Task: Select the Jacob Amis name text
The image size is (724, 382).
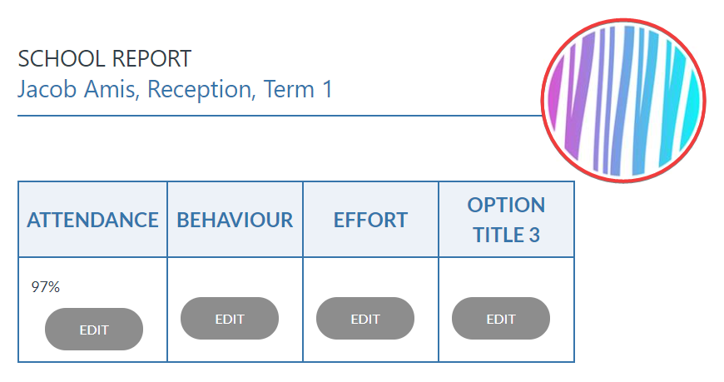Action: pos(77,89)
